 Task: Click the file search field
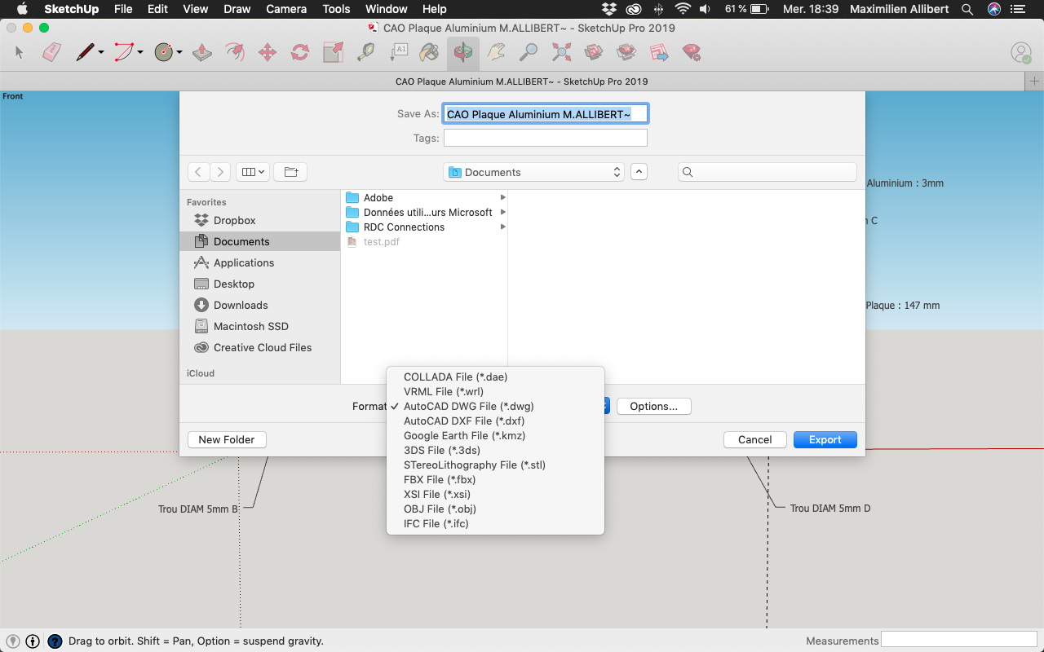click(x=768, y=172)
